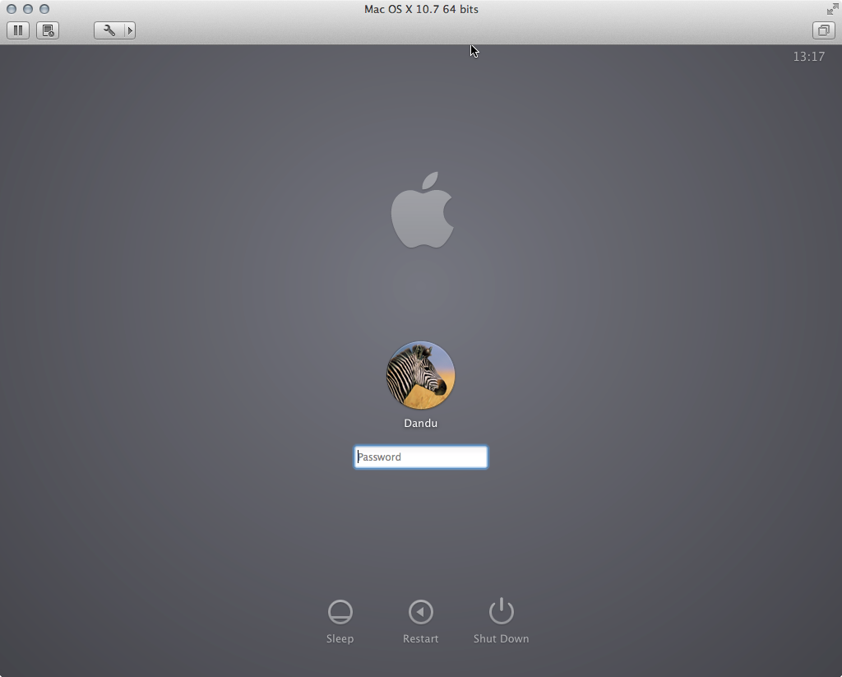Open the snapshot manager icon
The image size is (842, 677).
[x=48, y=30]
